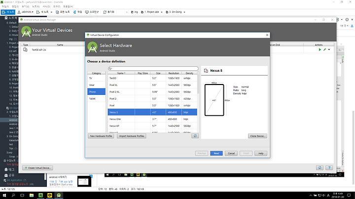Open the 1. Project Jake shortcut dropdown
355x199 pixels.
(162, 12)
